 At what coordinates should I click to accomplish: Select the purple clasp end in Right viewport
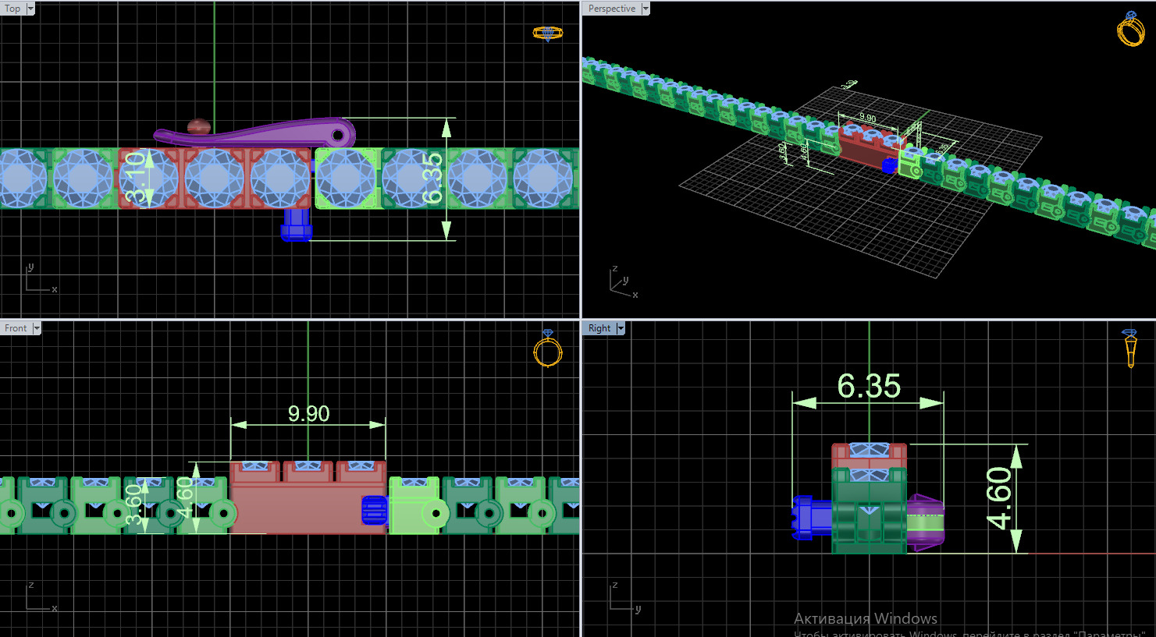(925, 522)
